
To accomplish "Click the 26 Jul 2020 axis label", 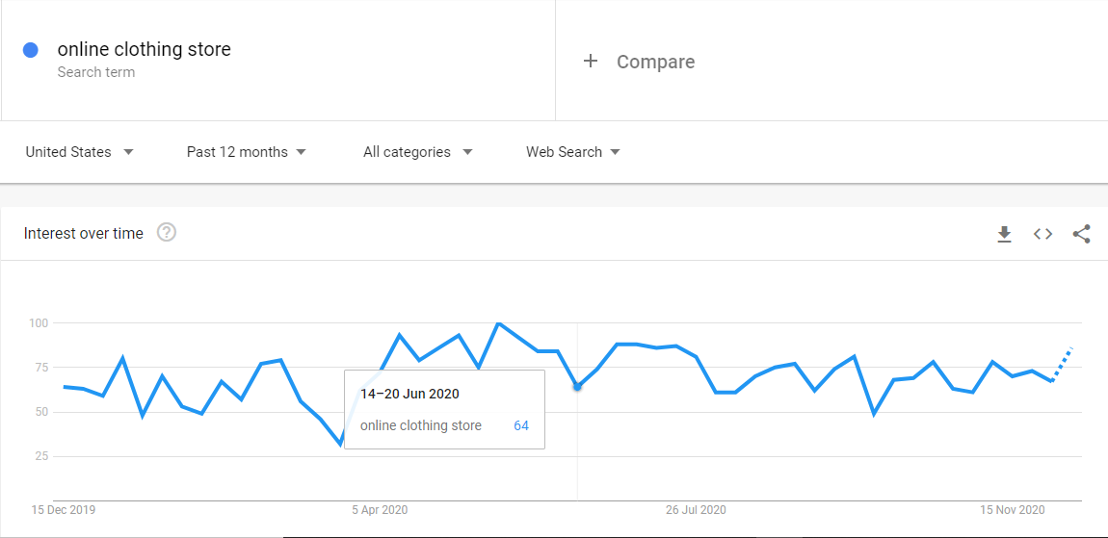I will [696, 510].
